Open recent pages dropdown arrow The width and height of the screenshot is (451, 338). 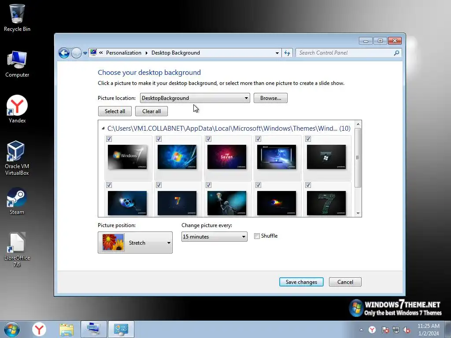click(85, 53)
